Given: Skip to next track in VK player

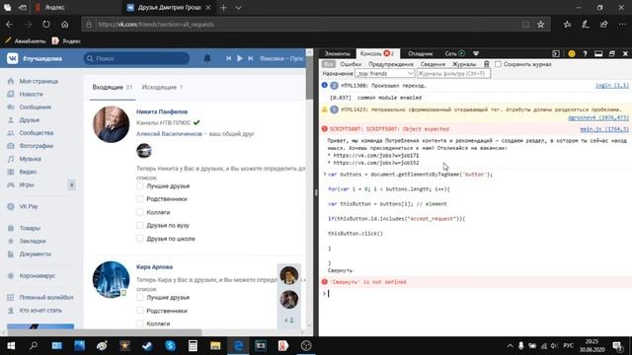Looking at the screenshot, I should 250,58.
